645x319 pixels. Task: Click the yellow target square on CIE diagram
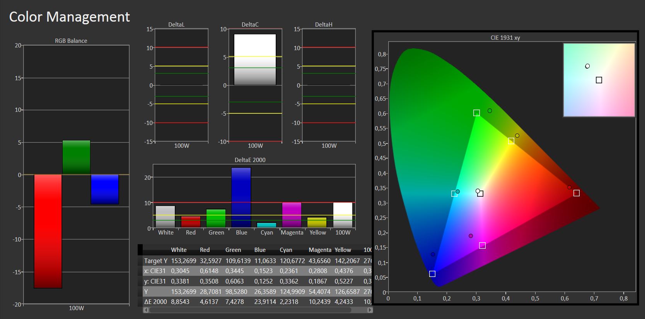(511, 141)
